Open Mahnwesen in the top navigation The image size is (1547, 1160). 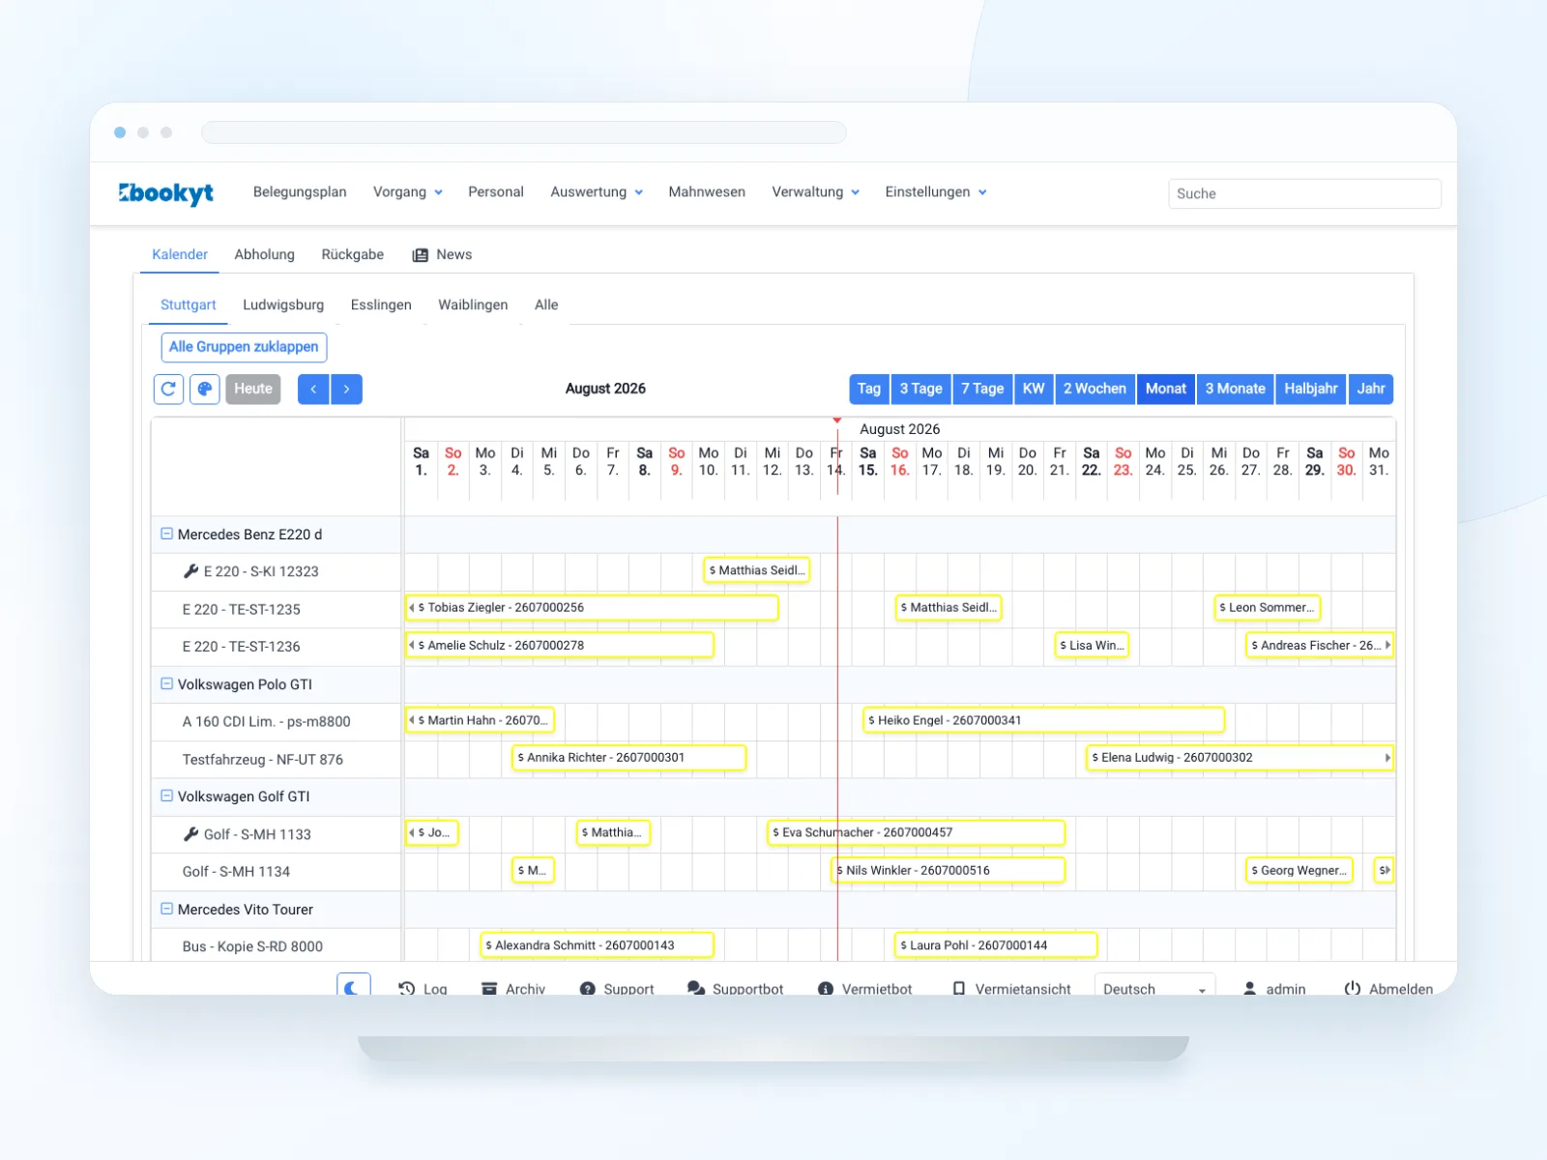coord(707,192)
